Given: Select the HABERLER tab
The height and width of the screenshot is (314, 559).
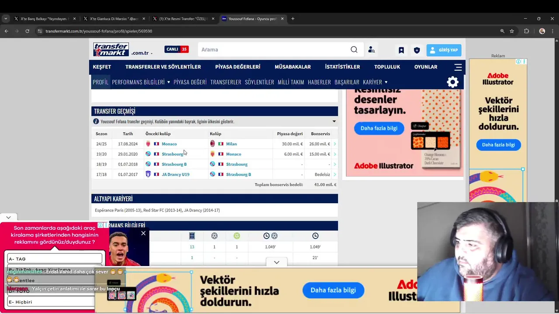Looking at the screenshot, I should pyautogui.click(x=319, y=82).
